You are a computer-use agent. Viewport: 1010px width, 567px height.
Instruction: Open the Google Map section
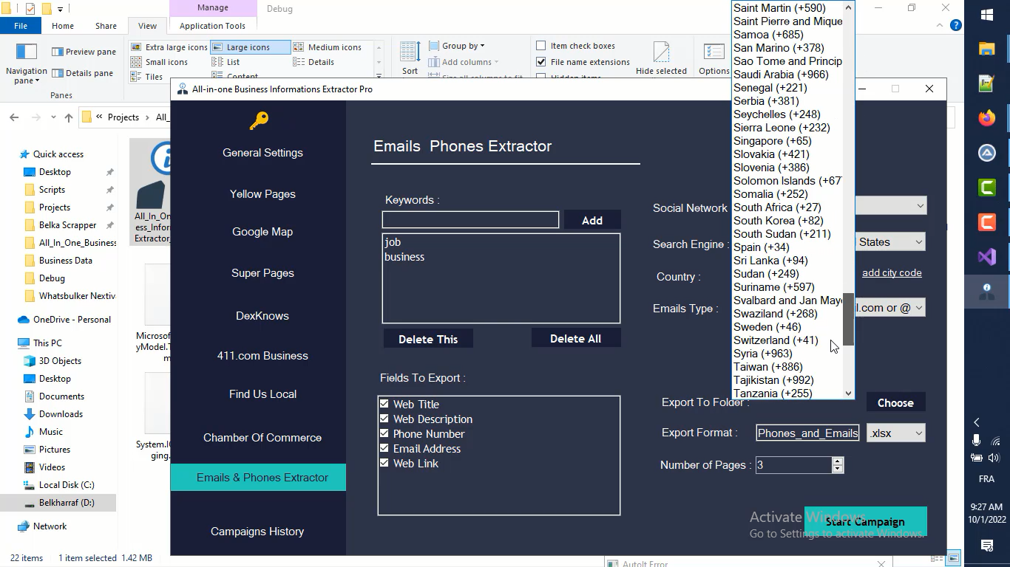pos(262,232)
